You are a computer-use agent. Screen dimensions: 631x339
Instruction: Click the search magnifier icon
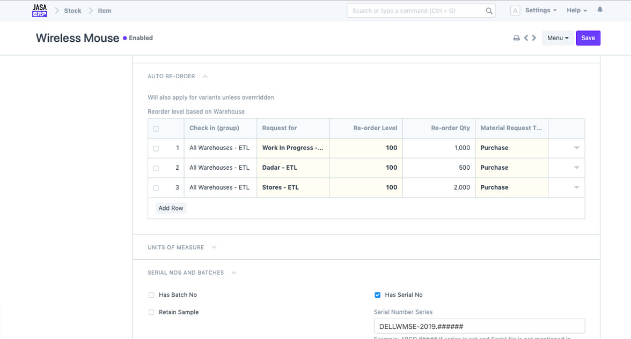[x=489, y=11]
